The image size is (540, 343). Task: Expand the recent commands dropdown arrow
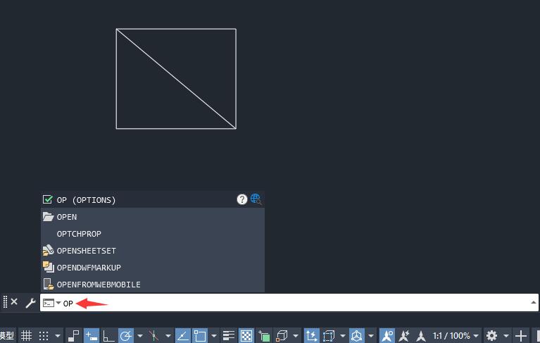pos(58,303)
